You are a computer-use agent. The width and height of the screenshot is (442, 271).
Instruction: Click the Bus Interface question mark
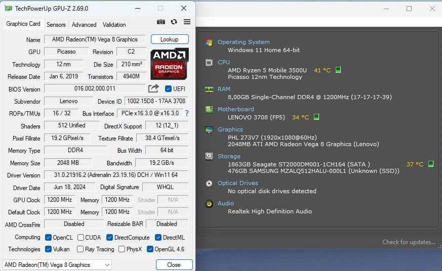(187, 113)
